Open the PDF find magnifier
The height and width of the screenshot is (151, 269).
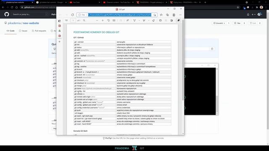click(84, 21)
